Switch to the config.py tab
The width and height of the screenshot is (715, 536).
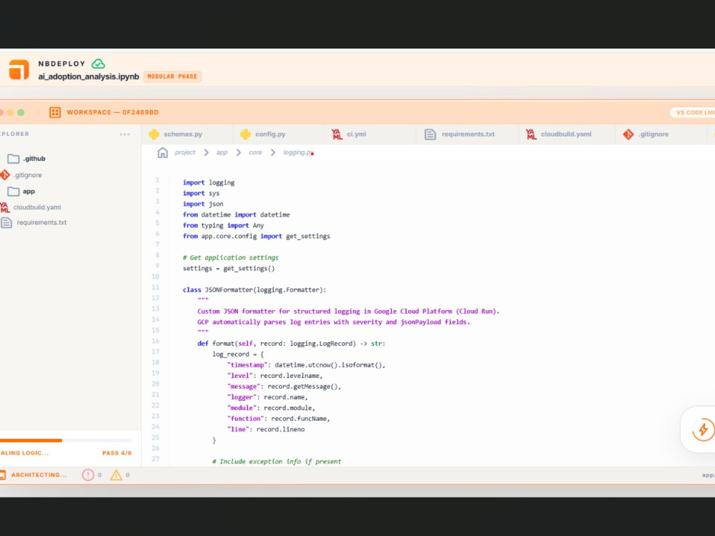(279, 134)
